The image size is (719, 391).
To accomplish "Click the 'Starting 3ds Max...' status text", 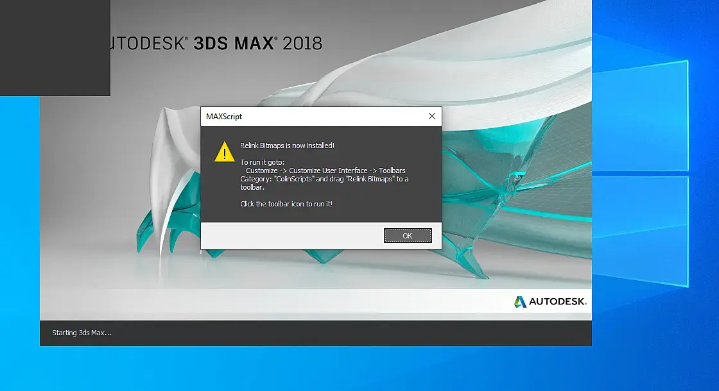I will coord(82,333).
